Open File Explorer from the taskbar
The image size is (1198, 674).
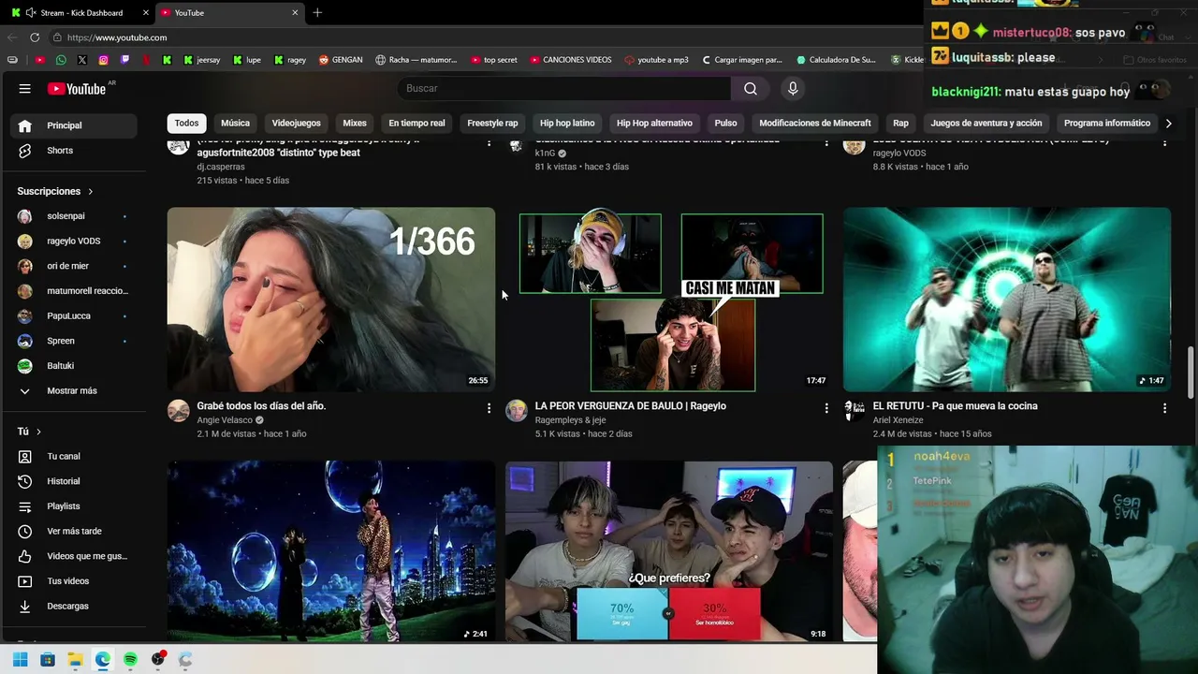point(75,660)
